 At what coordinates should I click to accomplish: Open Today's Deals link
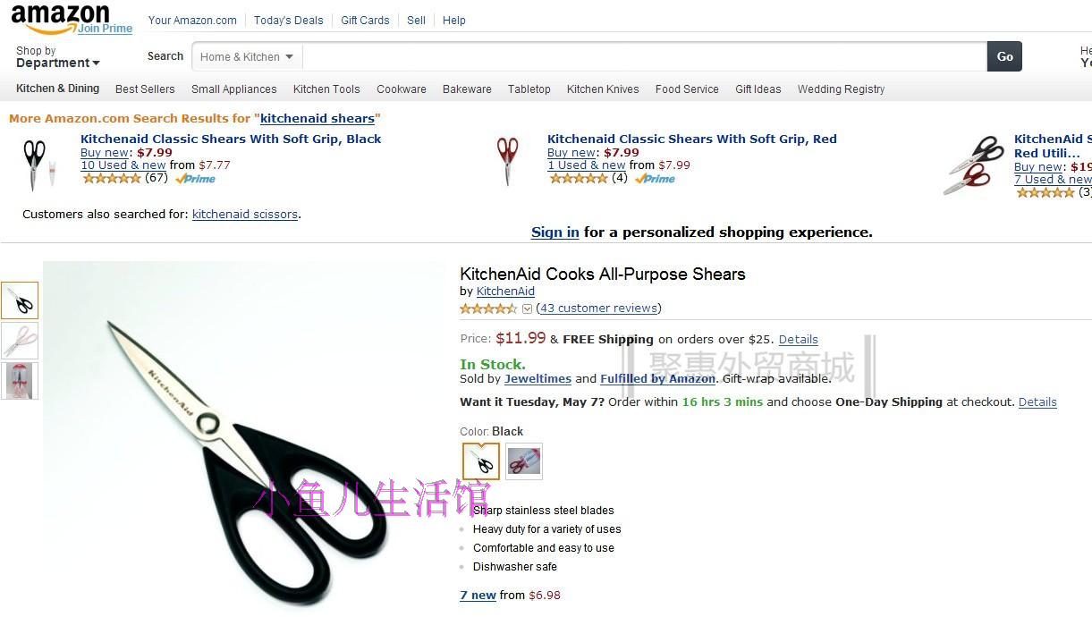click(x=288, y=20)
